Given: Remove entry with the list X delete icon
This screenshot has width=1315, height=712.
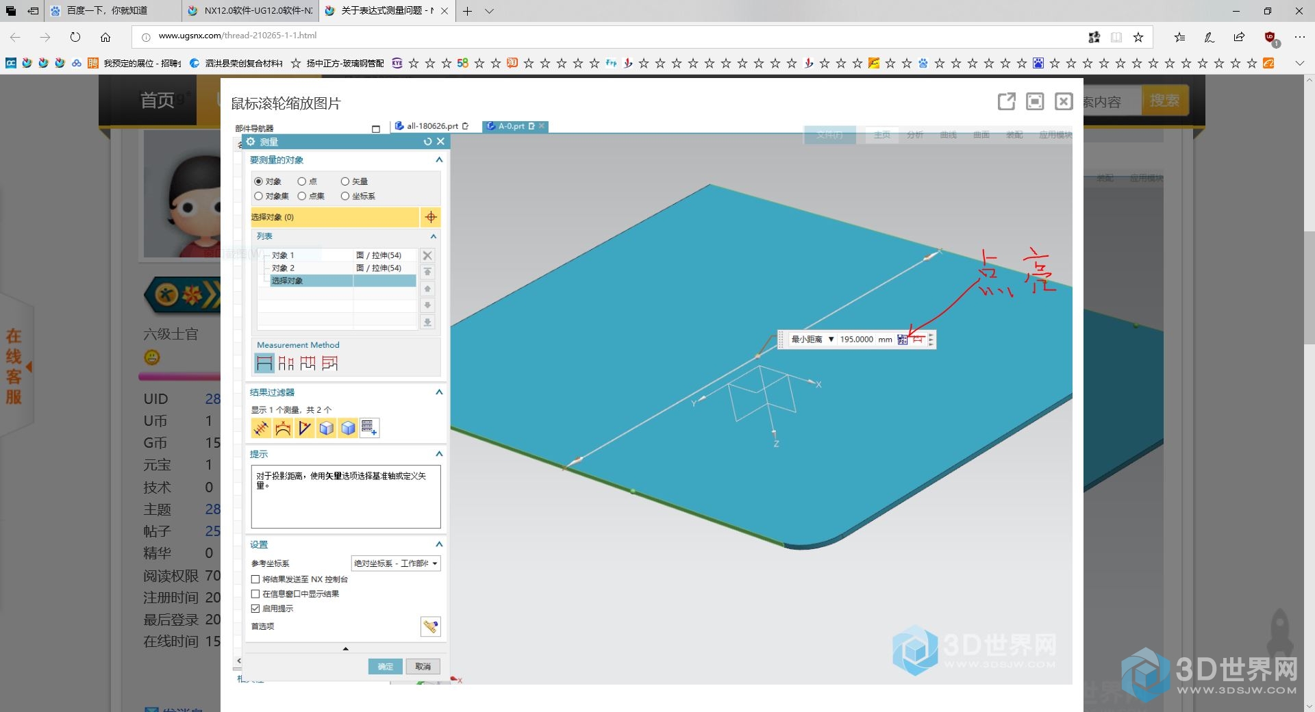Looking at the screenshot, I should (x=427, y=255).
